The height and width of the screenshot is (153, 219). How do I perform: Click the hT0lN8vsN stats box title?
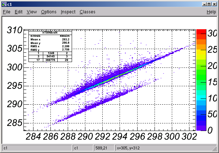(50, 33)
